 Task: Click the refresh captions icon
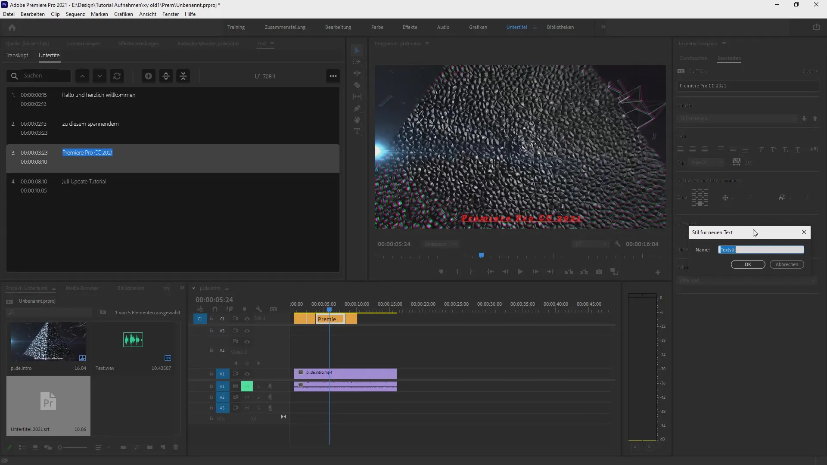click(117, 76)
